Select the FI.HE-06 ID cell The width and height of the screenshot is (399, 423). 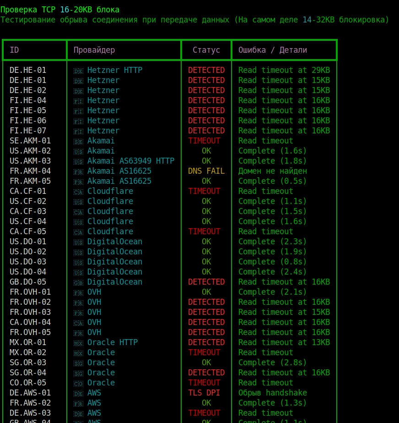[x=28, y=121]
